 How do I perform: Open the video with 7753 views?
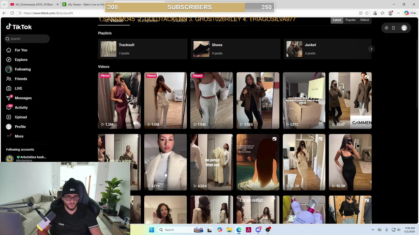click(x=258, y=162)
